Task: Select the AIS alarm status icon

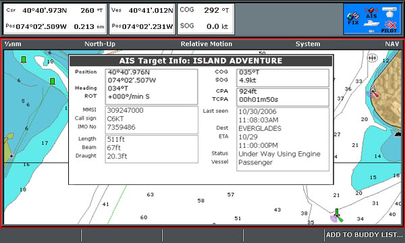Action: (x=371, y=13)
